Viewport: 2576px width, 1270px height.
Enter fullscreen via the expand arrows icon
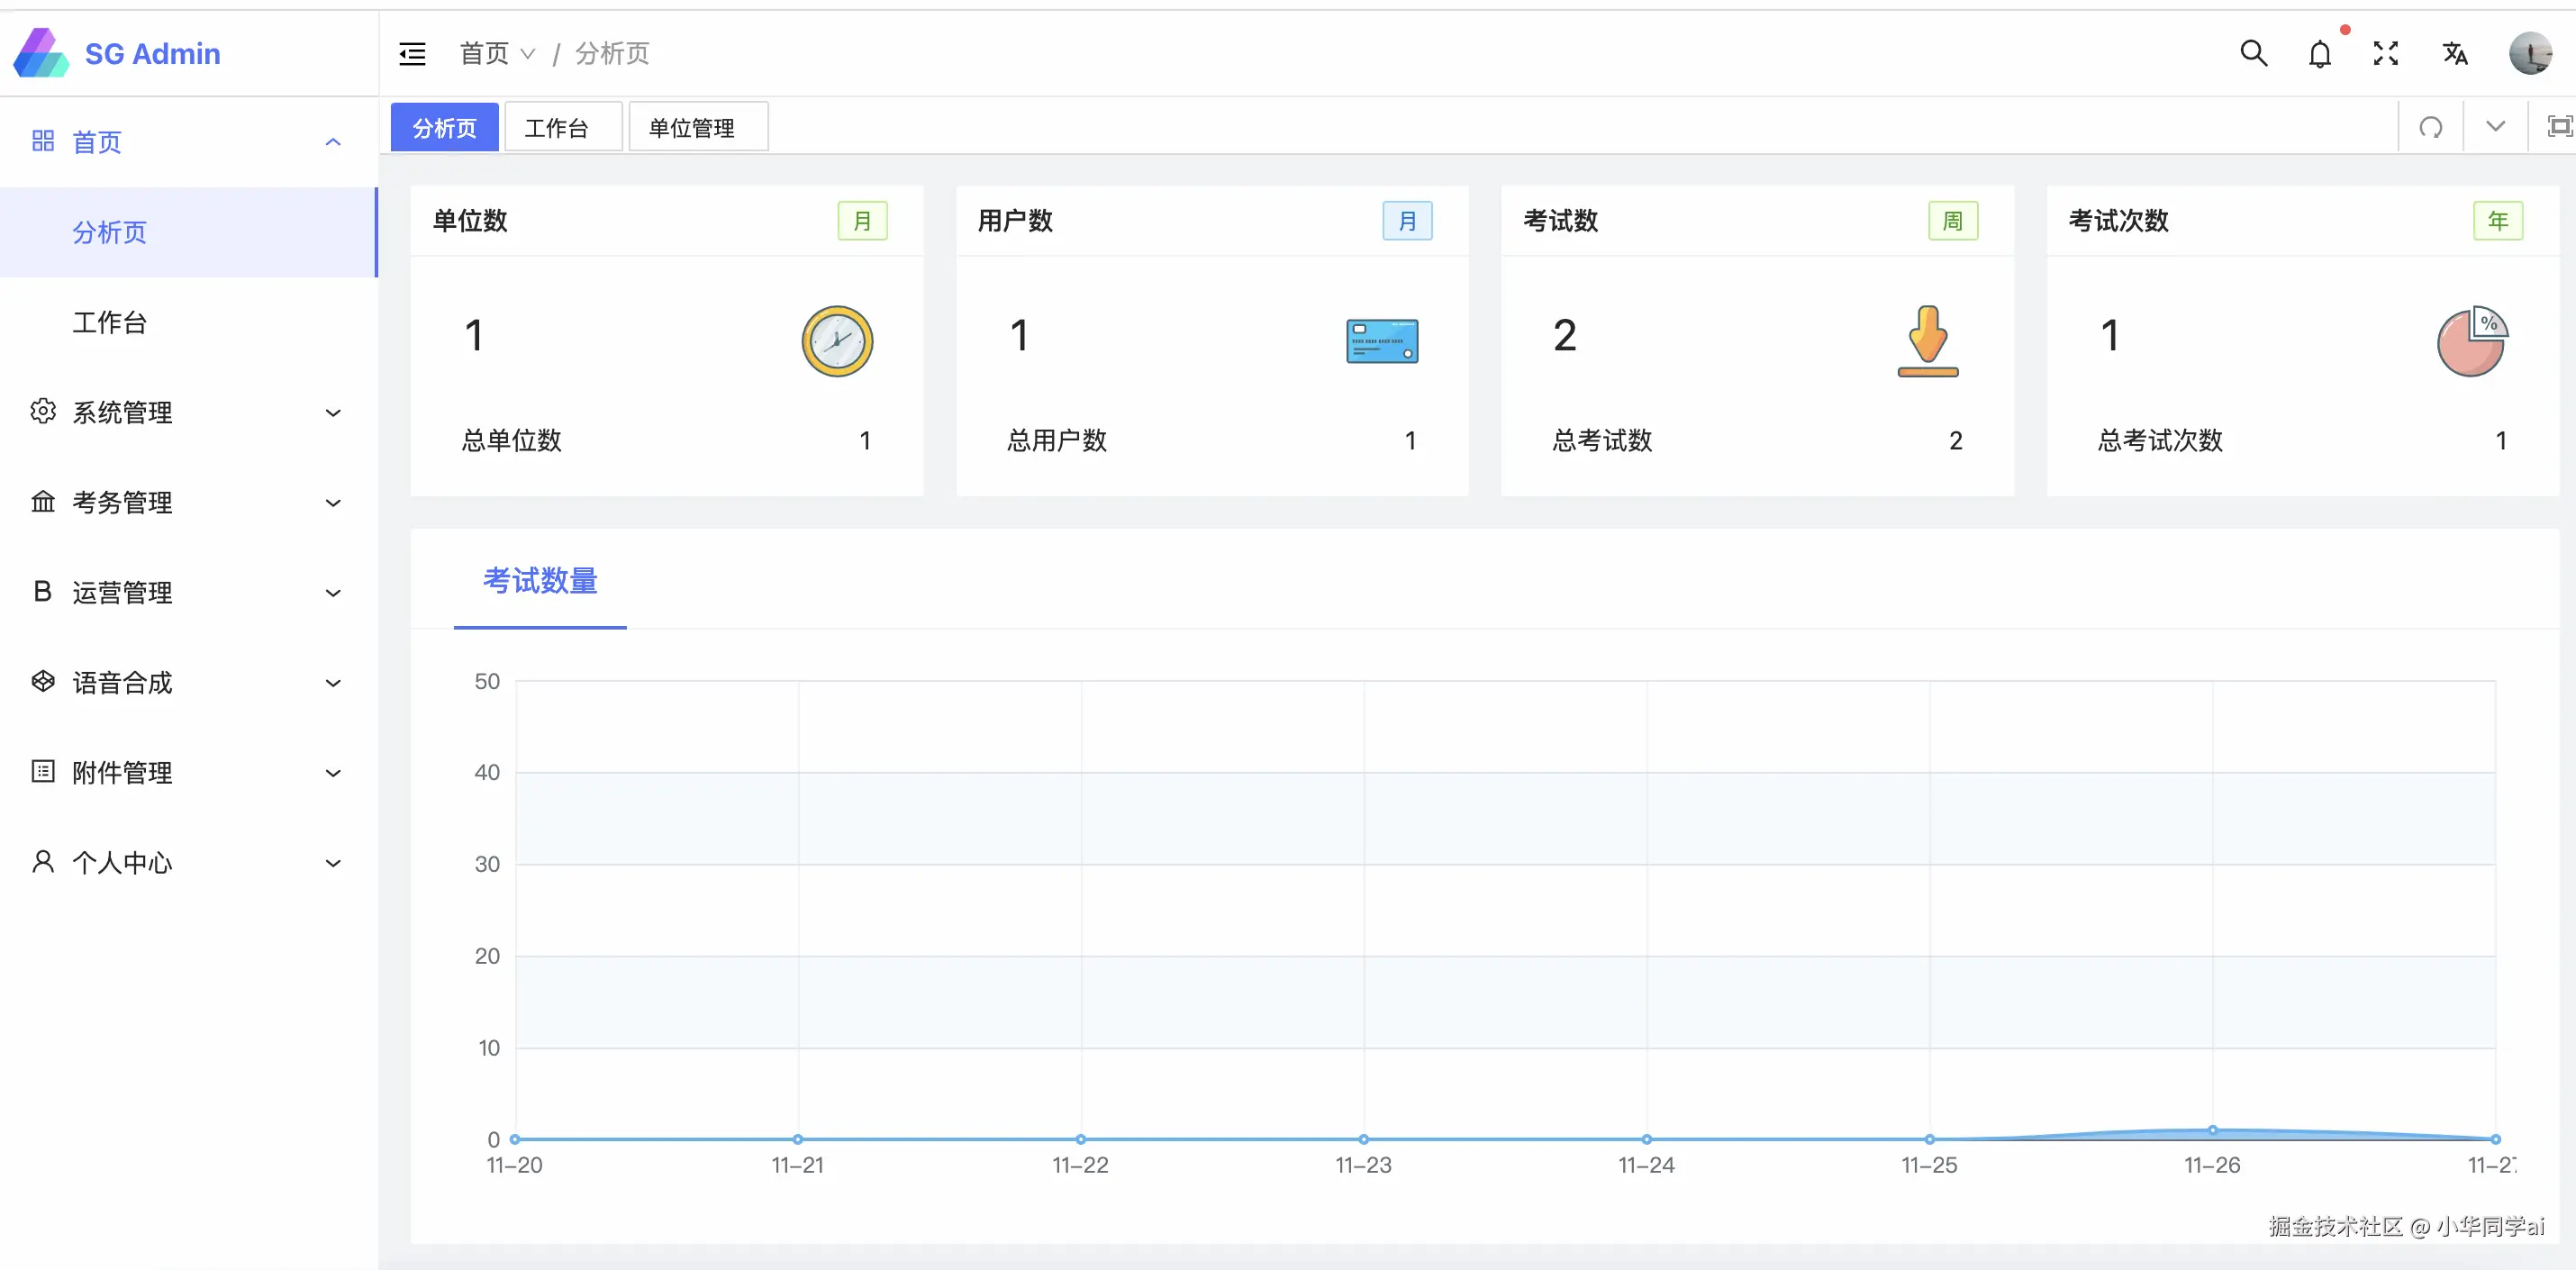click(2386, 54)
